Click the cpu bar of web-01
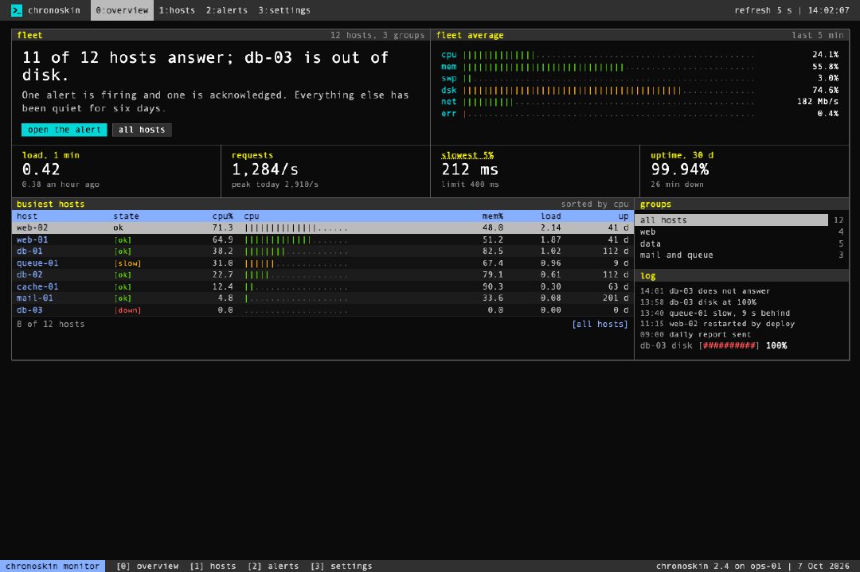Image resolution: width=860 pixels, height=572 pixels. pyautogui.click(x=296, y=240)
